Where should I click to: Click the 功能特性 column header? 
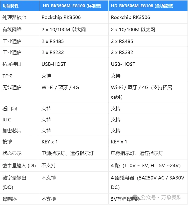click(11, 6)
